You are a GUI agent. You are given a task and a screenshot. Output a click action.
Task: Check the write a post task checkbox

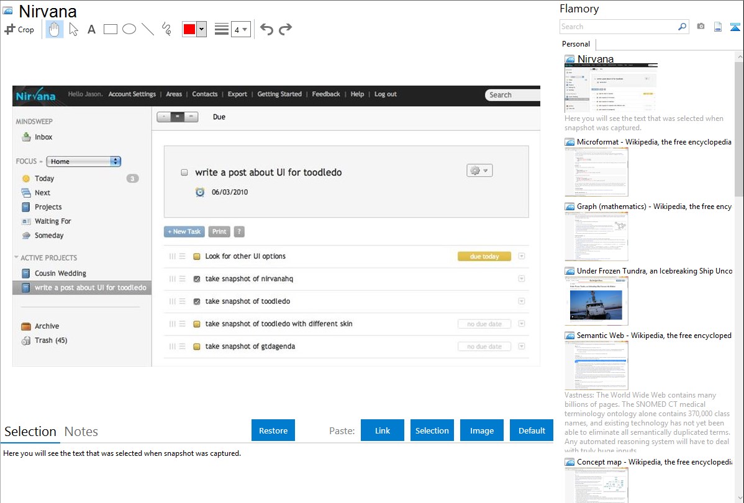pyautogui.click(x=184, y=172)
